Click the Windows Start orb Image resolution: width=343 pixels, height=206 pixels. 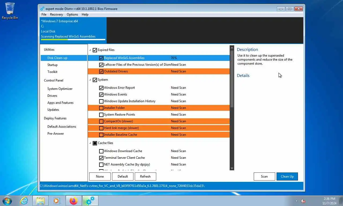7,201
